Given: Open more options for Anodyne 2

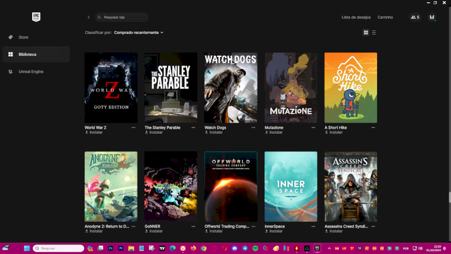Looking at the screenshot, I should pos(134,227).
